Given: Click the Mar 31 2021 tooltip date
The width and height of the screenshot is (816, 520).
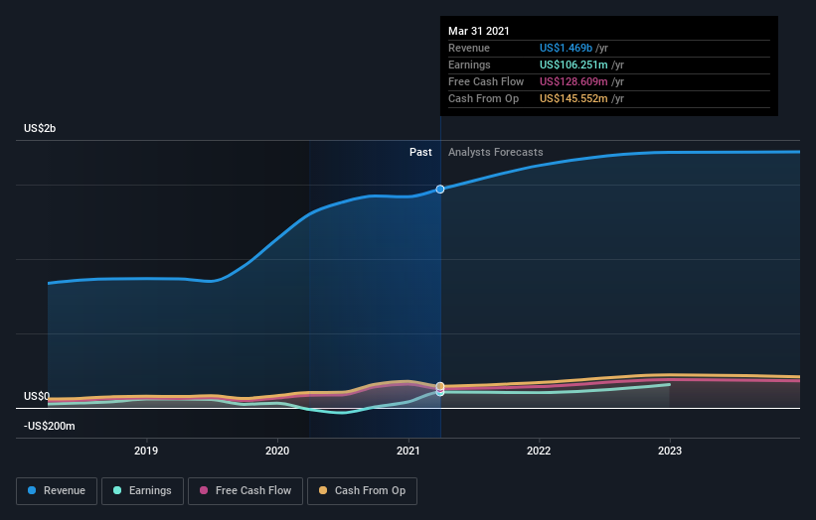Looking at the screenshot, I should (479, 31).
